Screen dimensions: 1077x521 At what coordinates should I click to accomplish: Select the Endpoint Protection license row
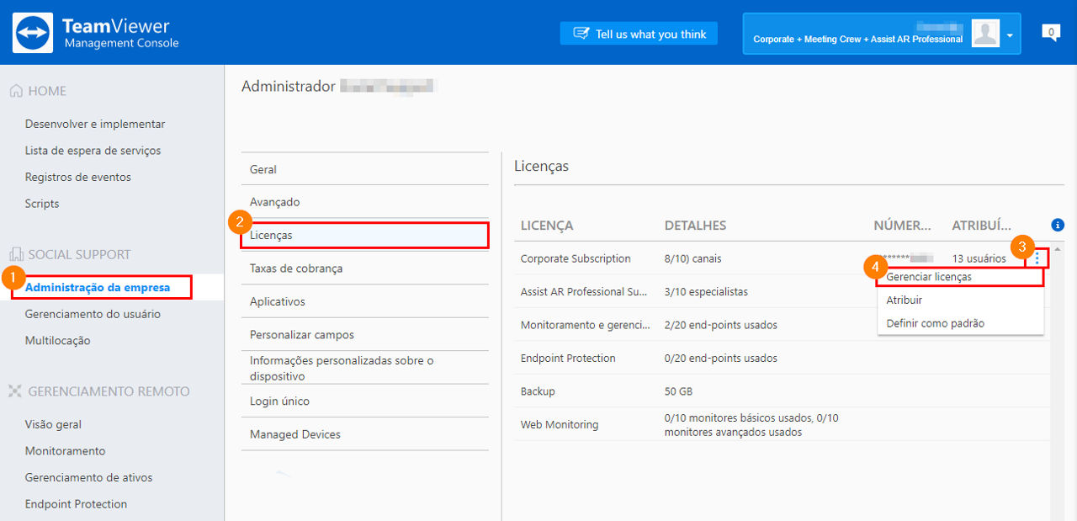783,358
